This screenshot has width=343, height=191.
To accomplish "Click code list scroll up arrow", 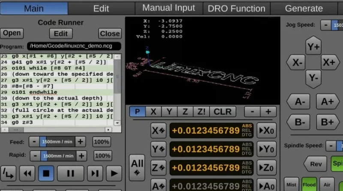I will (117, 57).
